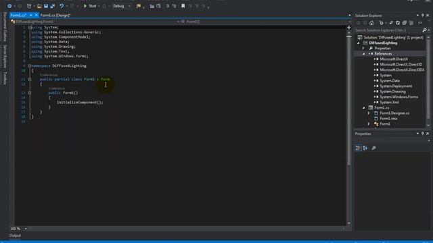The image size is (433, 243).
Task: Open the Output panel tab
Action: pos(15,236)
